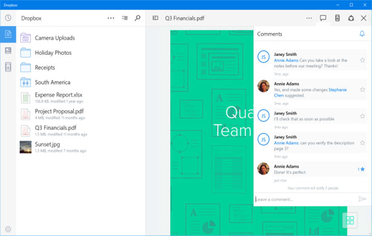
Task: Open the file list more options menu
Action: pyautogui.click(x=111, y=18)
